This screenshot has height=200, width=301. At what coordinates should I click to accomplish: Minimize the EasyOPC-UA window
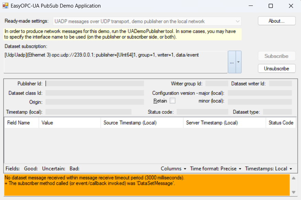click(x=251, y=6)
